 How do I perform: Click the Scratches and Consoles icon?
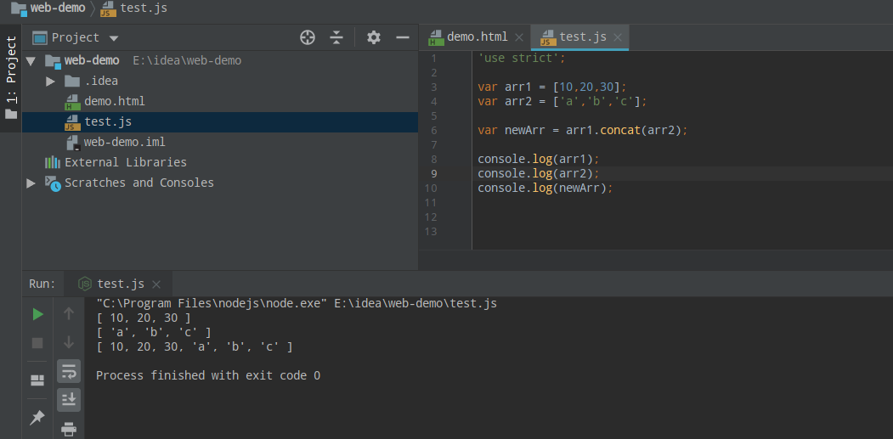point(53,183)
